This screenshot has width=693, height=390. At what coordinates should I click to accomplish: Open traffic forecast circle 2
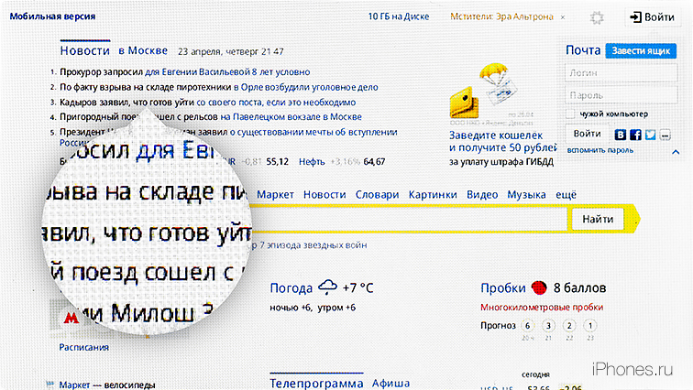(x=569, y=326)
